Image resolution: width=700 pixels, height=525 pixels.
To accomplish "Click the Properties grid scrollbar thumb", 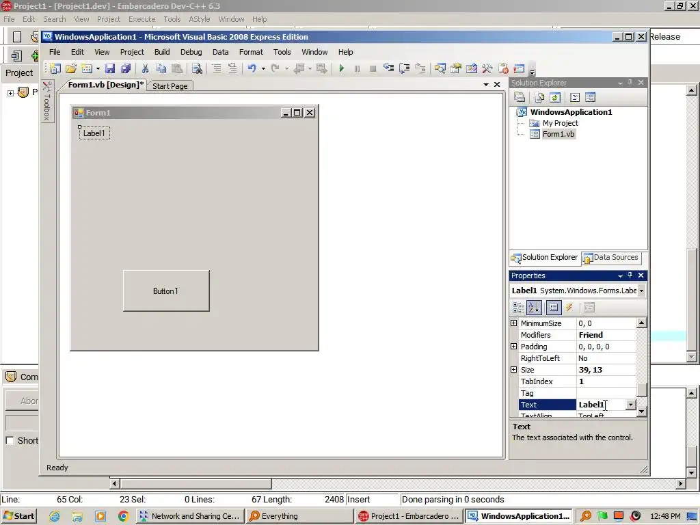I will 641,390.
